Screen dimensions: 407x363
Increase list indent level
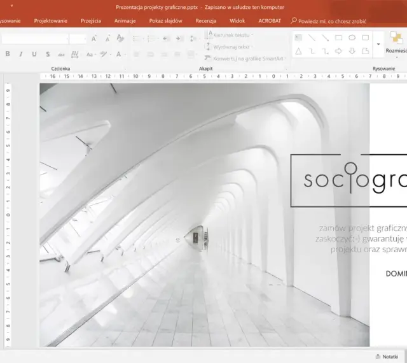178,38
